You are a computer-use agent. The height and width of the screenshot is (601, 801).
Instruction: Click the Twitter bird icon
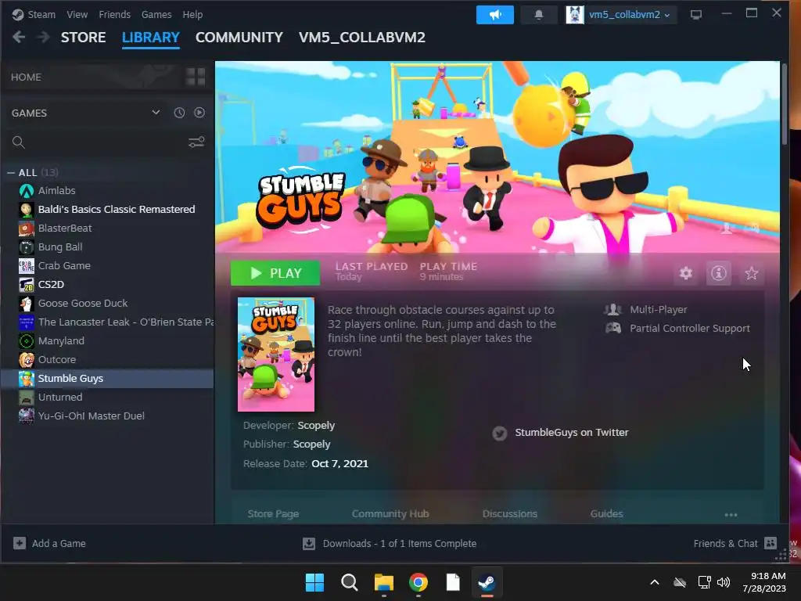(500, 434)
